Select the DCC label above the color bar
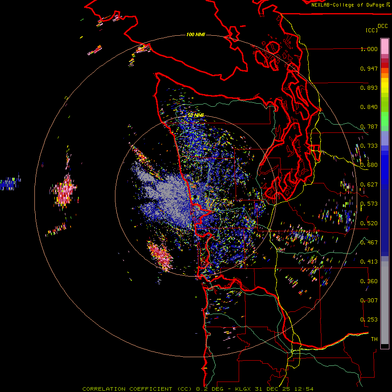The image size is (392, 392). tap(382, 26)
